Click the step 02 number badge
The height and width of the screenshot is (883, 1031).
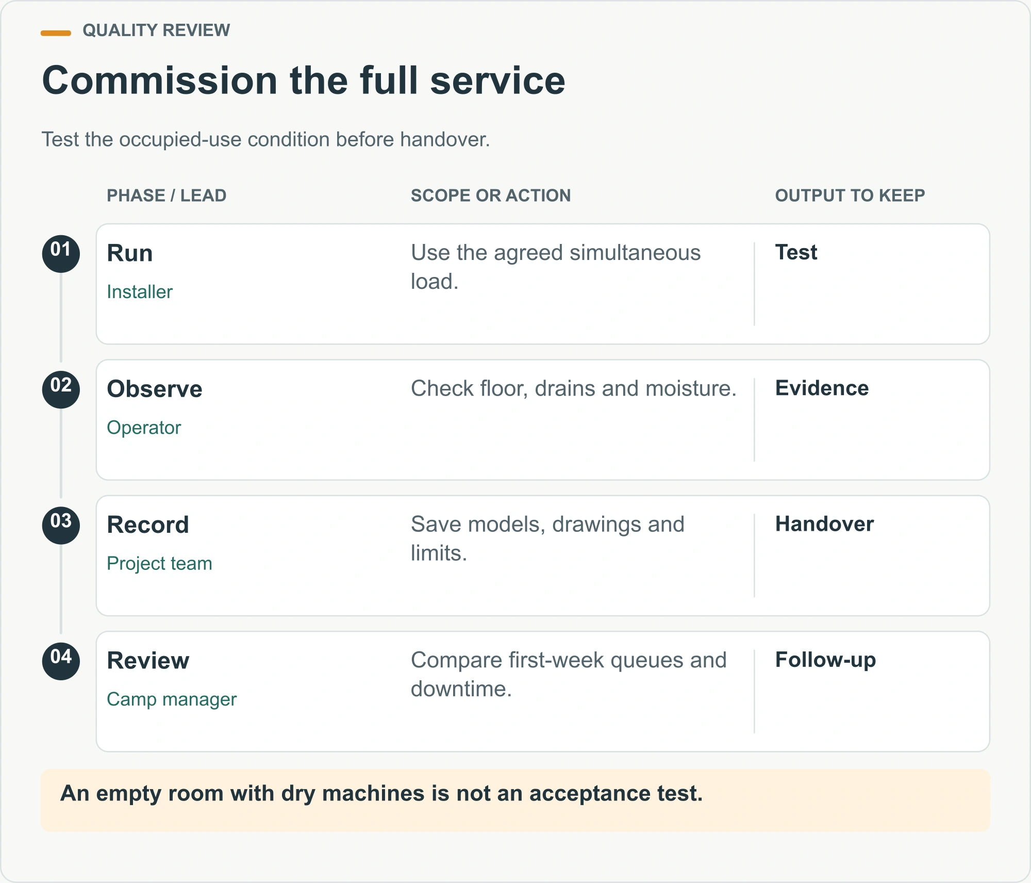point(61,389)
